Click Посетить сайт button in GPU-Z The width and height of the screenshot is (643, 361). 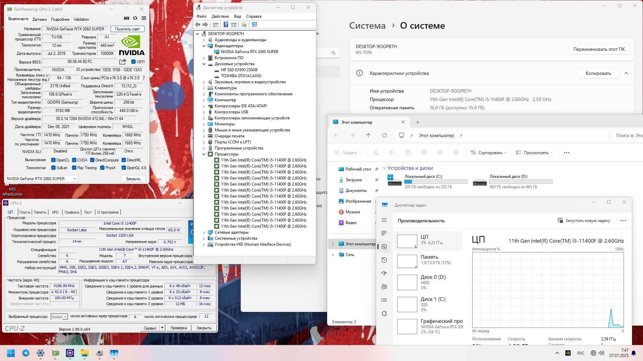tap(128, 29)
